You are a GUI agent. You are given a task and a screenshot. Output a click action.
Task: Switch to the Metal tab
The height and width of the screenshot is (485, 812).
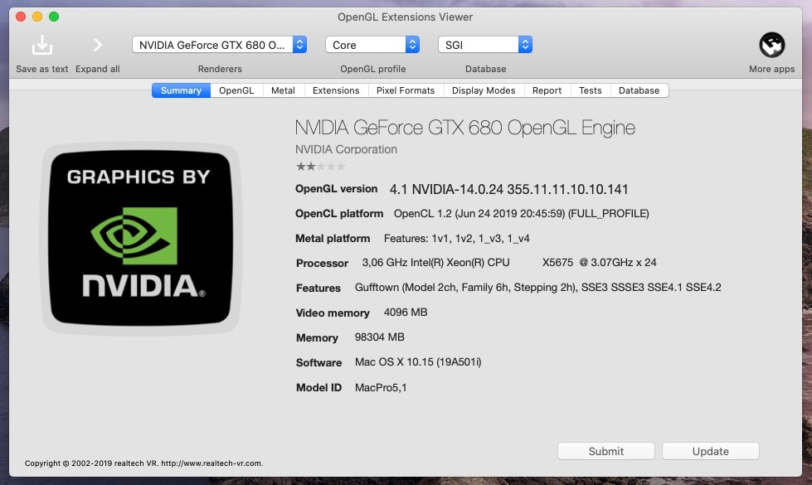pyautogui.click(x=283, y=90)
